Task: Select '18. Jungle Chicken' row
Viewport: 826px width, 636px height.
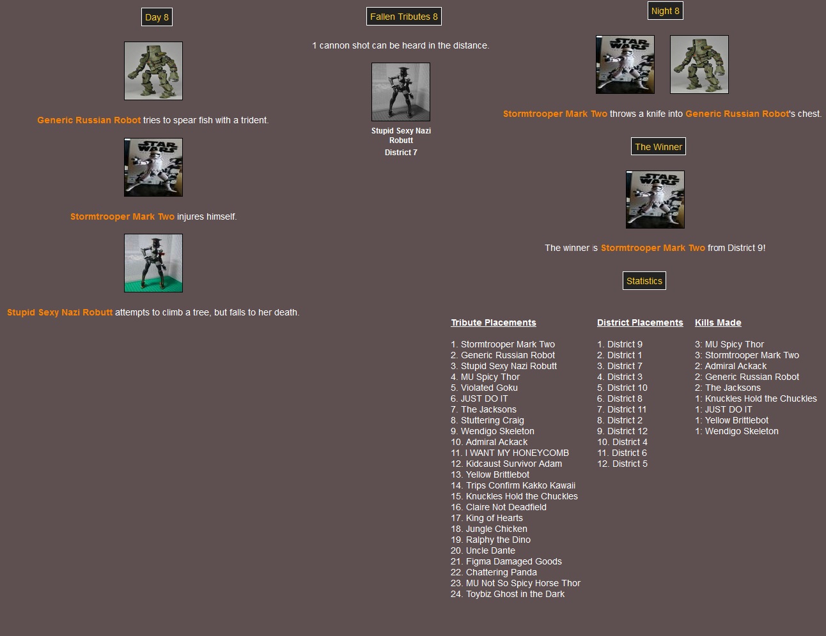Action: tap(489, 529)
